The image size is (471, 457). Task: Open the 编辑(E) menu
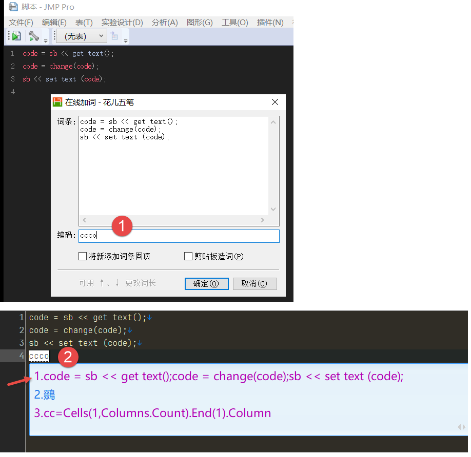click(x=54, y=23)
